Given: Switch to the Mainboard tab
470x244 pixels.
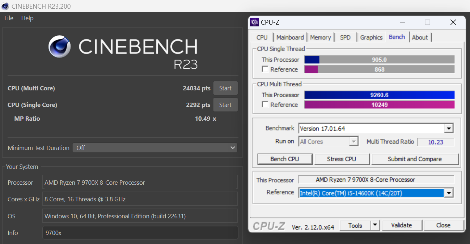Looking at the screenshot, I should coord(290,37).
